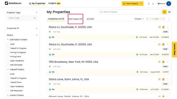
Task: Click Add Tags on property ID 936932
Action: coord(57,32)
